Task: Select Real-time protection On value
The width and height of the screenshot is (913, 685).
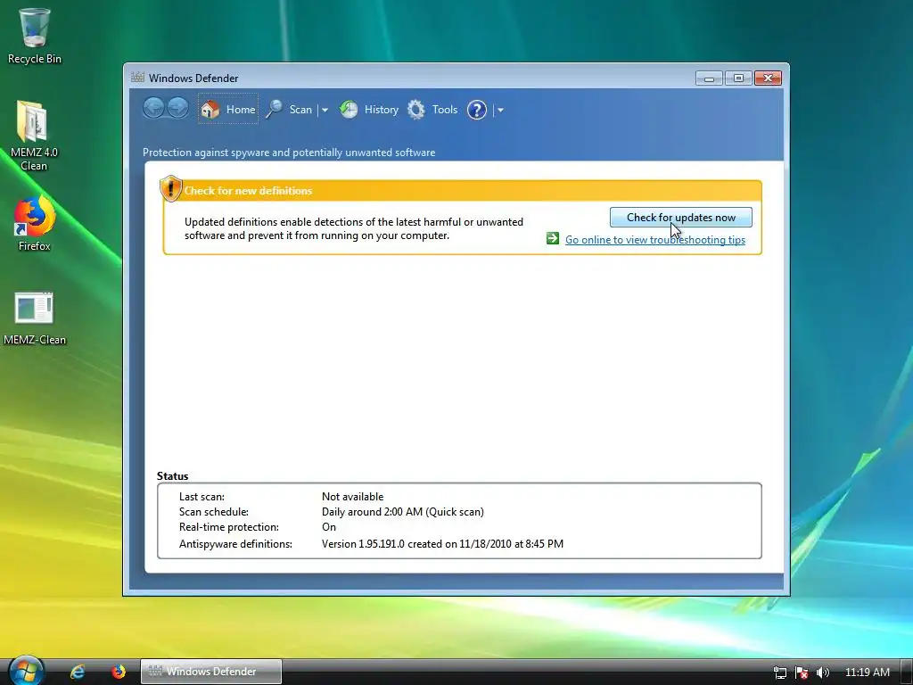Action: (x=328, y=526)
